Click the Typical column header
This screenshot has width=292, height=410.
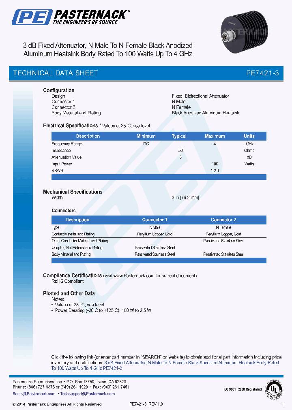[179, 136]
